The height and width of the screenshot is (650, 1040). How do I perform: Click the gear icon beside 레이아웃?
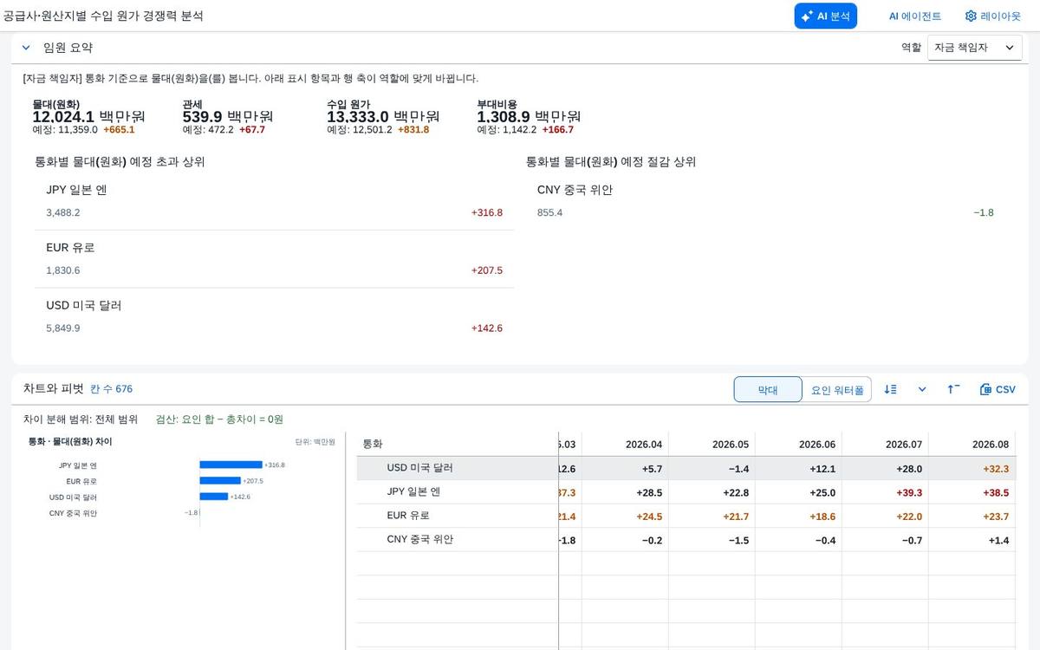pos(971,16)
